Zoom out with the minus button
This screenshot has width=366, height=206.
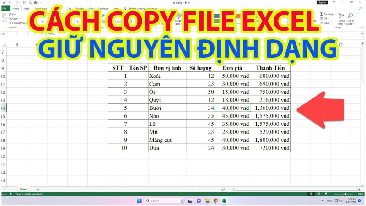pyautogui.click(x=332, y=194)
